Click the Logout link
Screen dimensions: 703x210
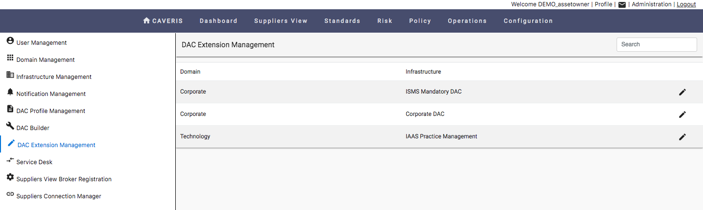686,4
